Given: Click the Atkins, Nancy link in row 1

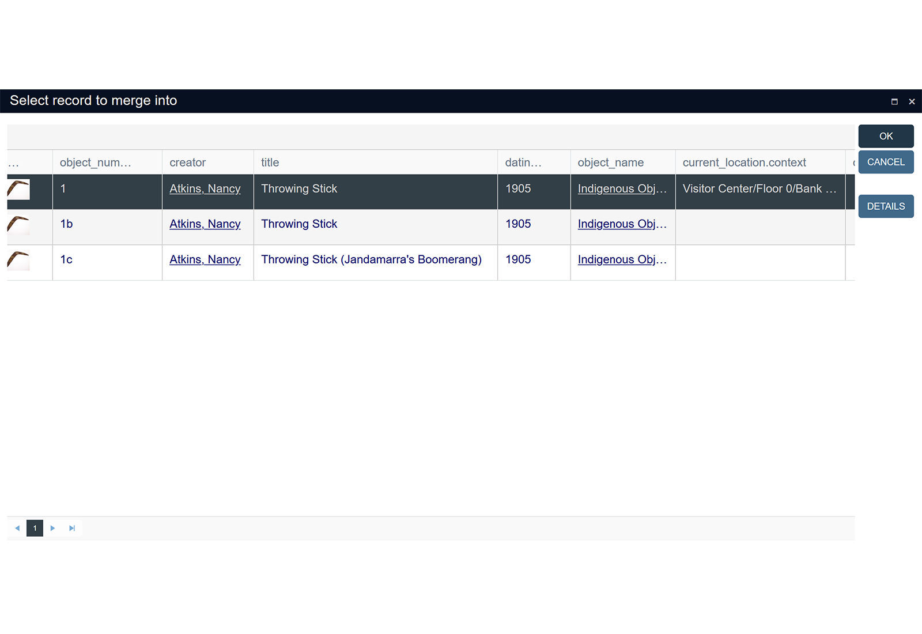Looking at the screenshot, I should coord(205,189).
